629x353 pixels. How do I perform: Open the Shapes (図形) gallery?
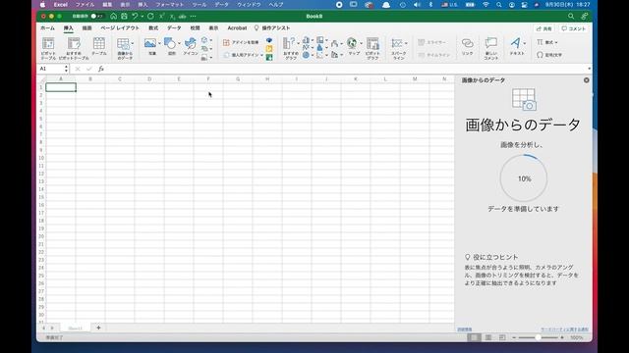170,47
